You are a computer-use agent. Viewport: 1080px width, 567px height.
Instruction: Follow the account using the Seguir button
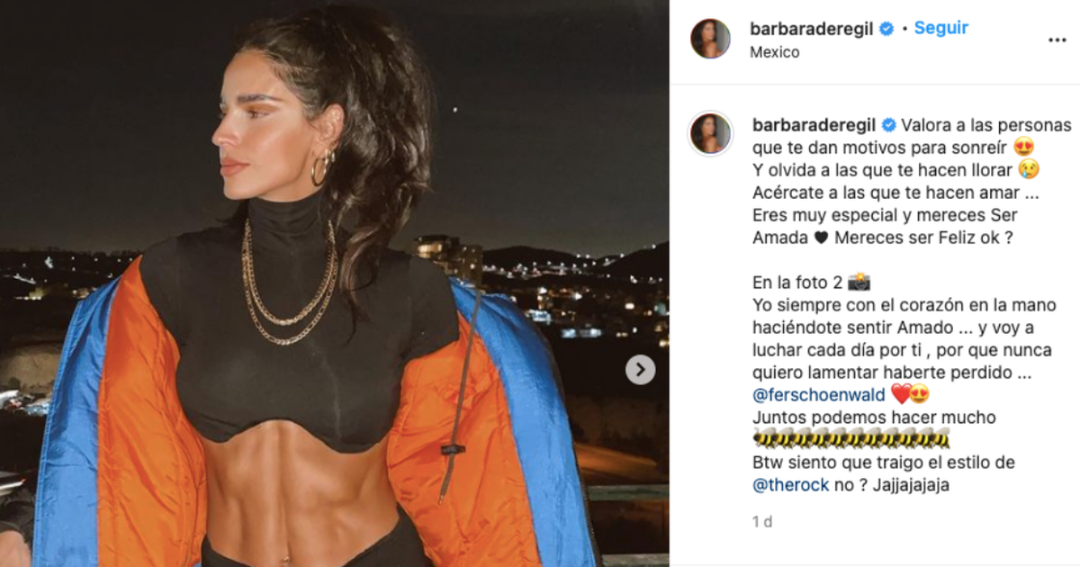pos(940,28)
